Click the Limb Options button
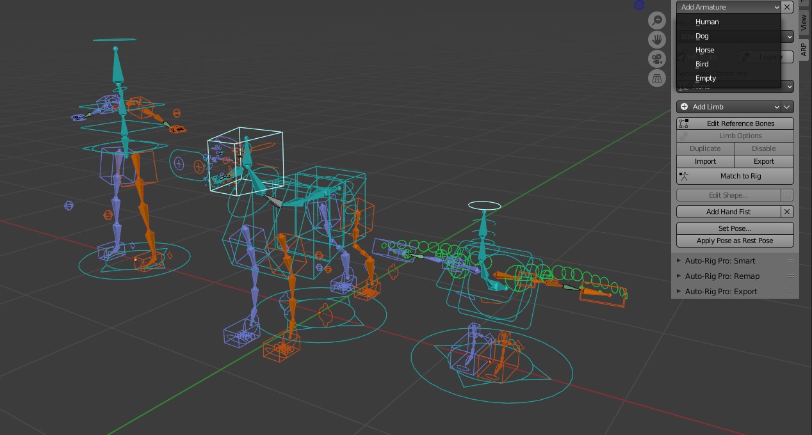 735,136
